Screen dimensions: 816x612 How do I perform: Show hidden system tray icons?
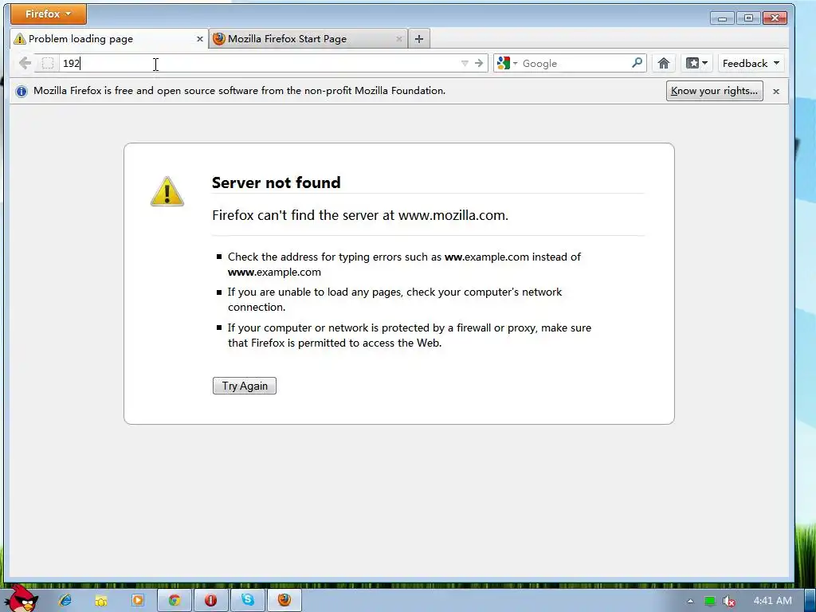691,601
